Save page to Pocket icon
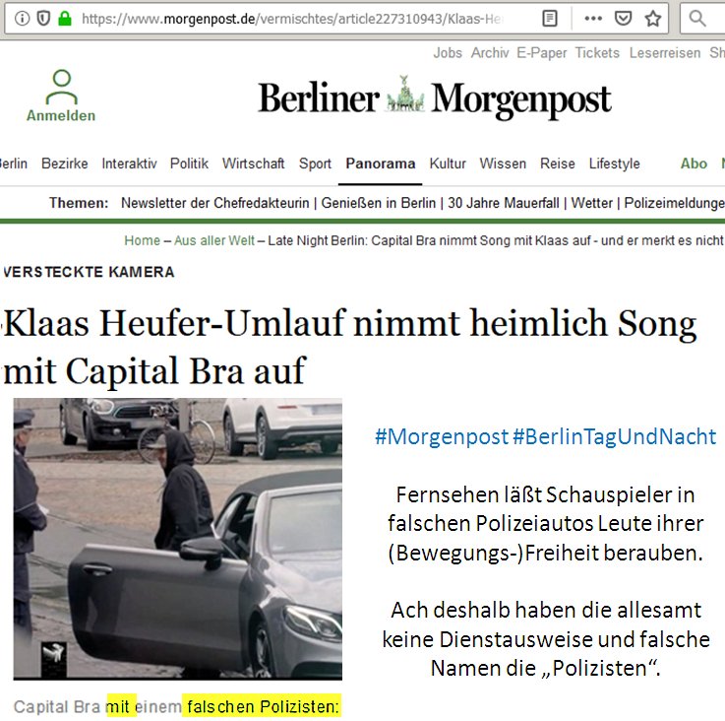The width and height of the screenshot is (725, 721). [623, 19]
